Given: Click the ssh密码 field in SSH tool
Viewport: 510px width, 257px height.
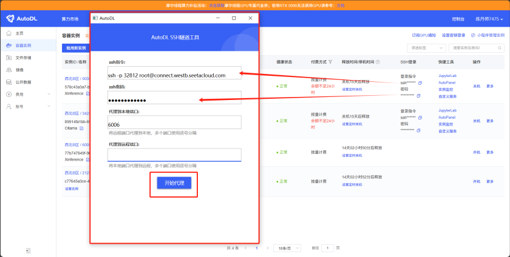Looking at the screenshot, I should coord(174,98).
